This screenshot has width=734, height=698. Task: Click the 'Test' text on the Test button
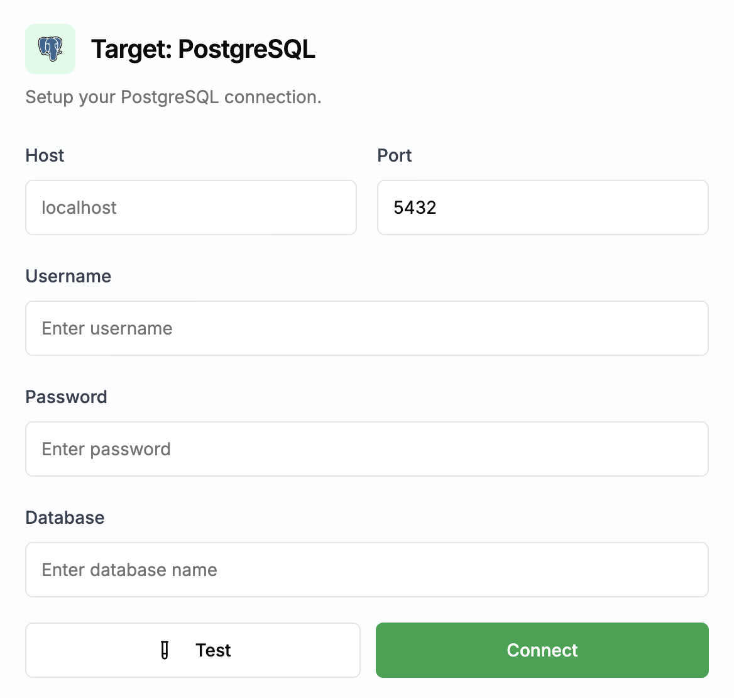(213, 650)
